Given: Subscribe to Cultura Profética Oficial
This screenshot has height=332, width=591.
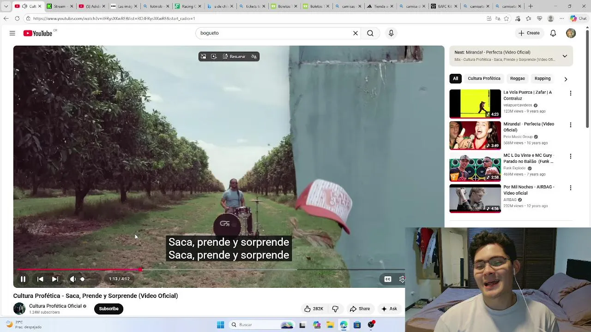Looking at the screenshot, I should click(x=109, y=309).
